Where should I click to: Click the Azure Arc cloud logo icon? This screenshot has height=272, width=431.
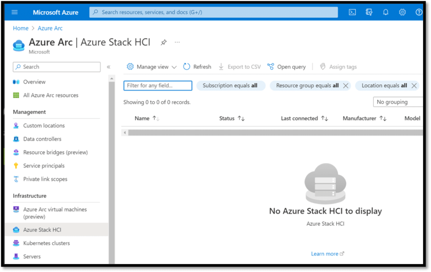pyautogui.click(x=19, y=45)
